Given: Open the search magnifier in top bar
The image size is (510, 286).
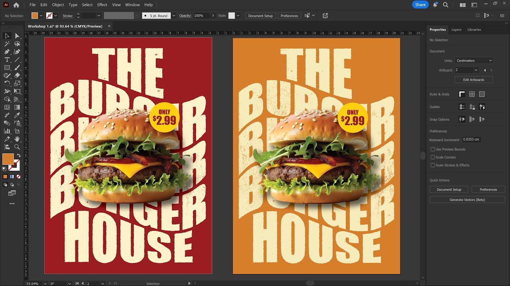Looking at the screenshot, I should coord(446,5).
